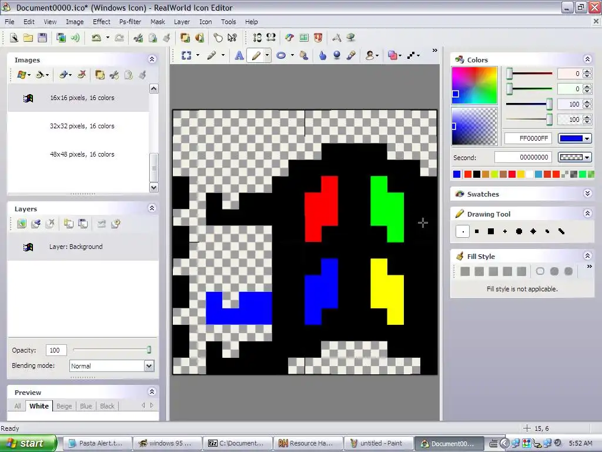The width and height of the screenshot is (602, 452).
Task: Collapse the Layers panel
Action: pos(152,208)
